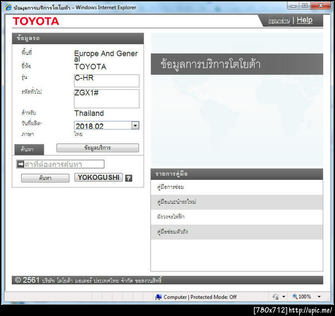
Task: Click the zoom magnifier icon showing 100%
Action: click(295, 296)
